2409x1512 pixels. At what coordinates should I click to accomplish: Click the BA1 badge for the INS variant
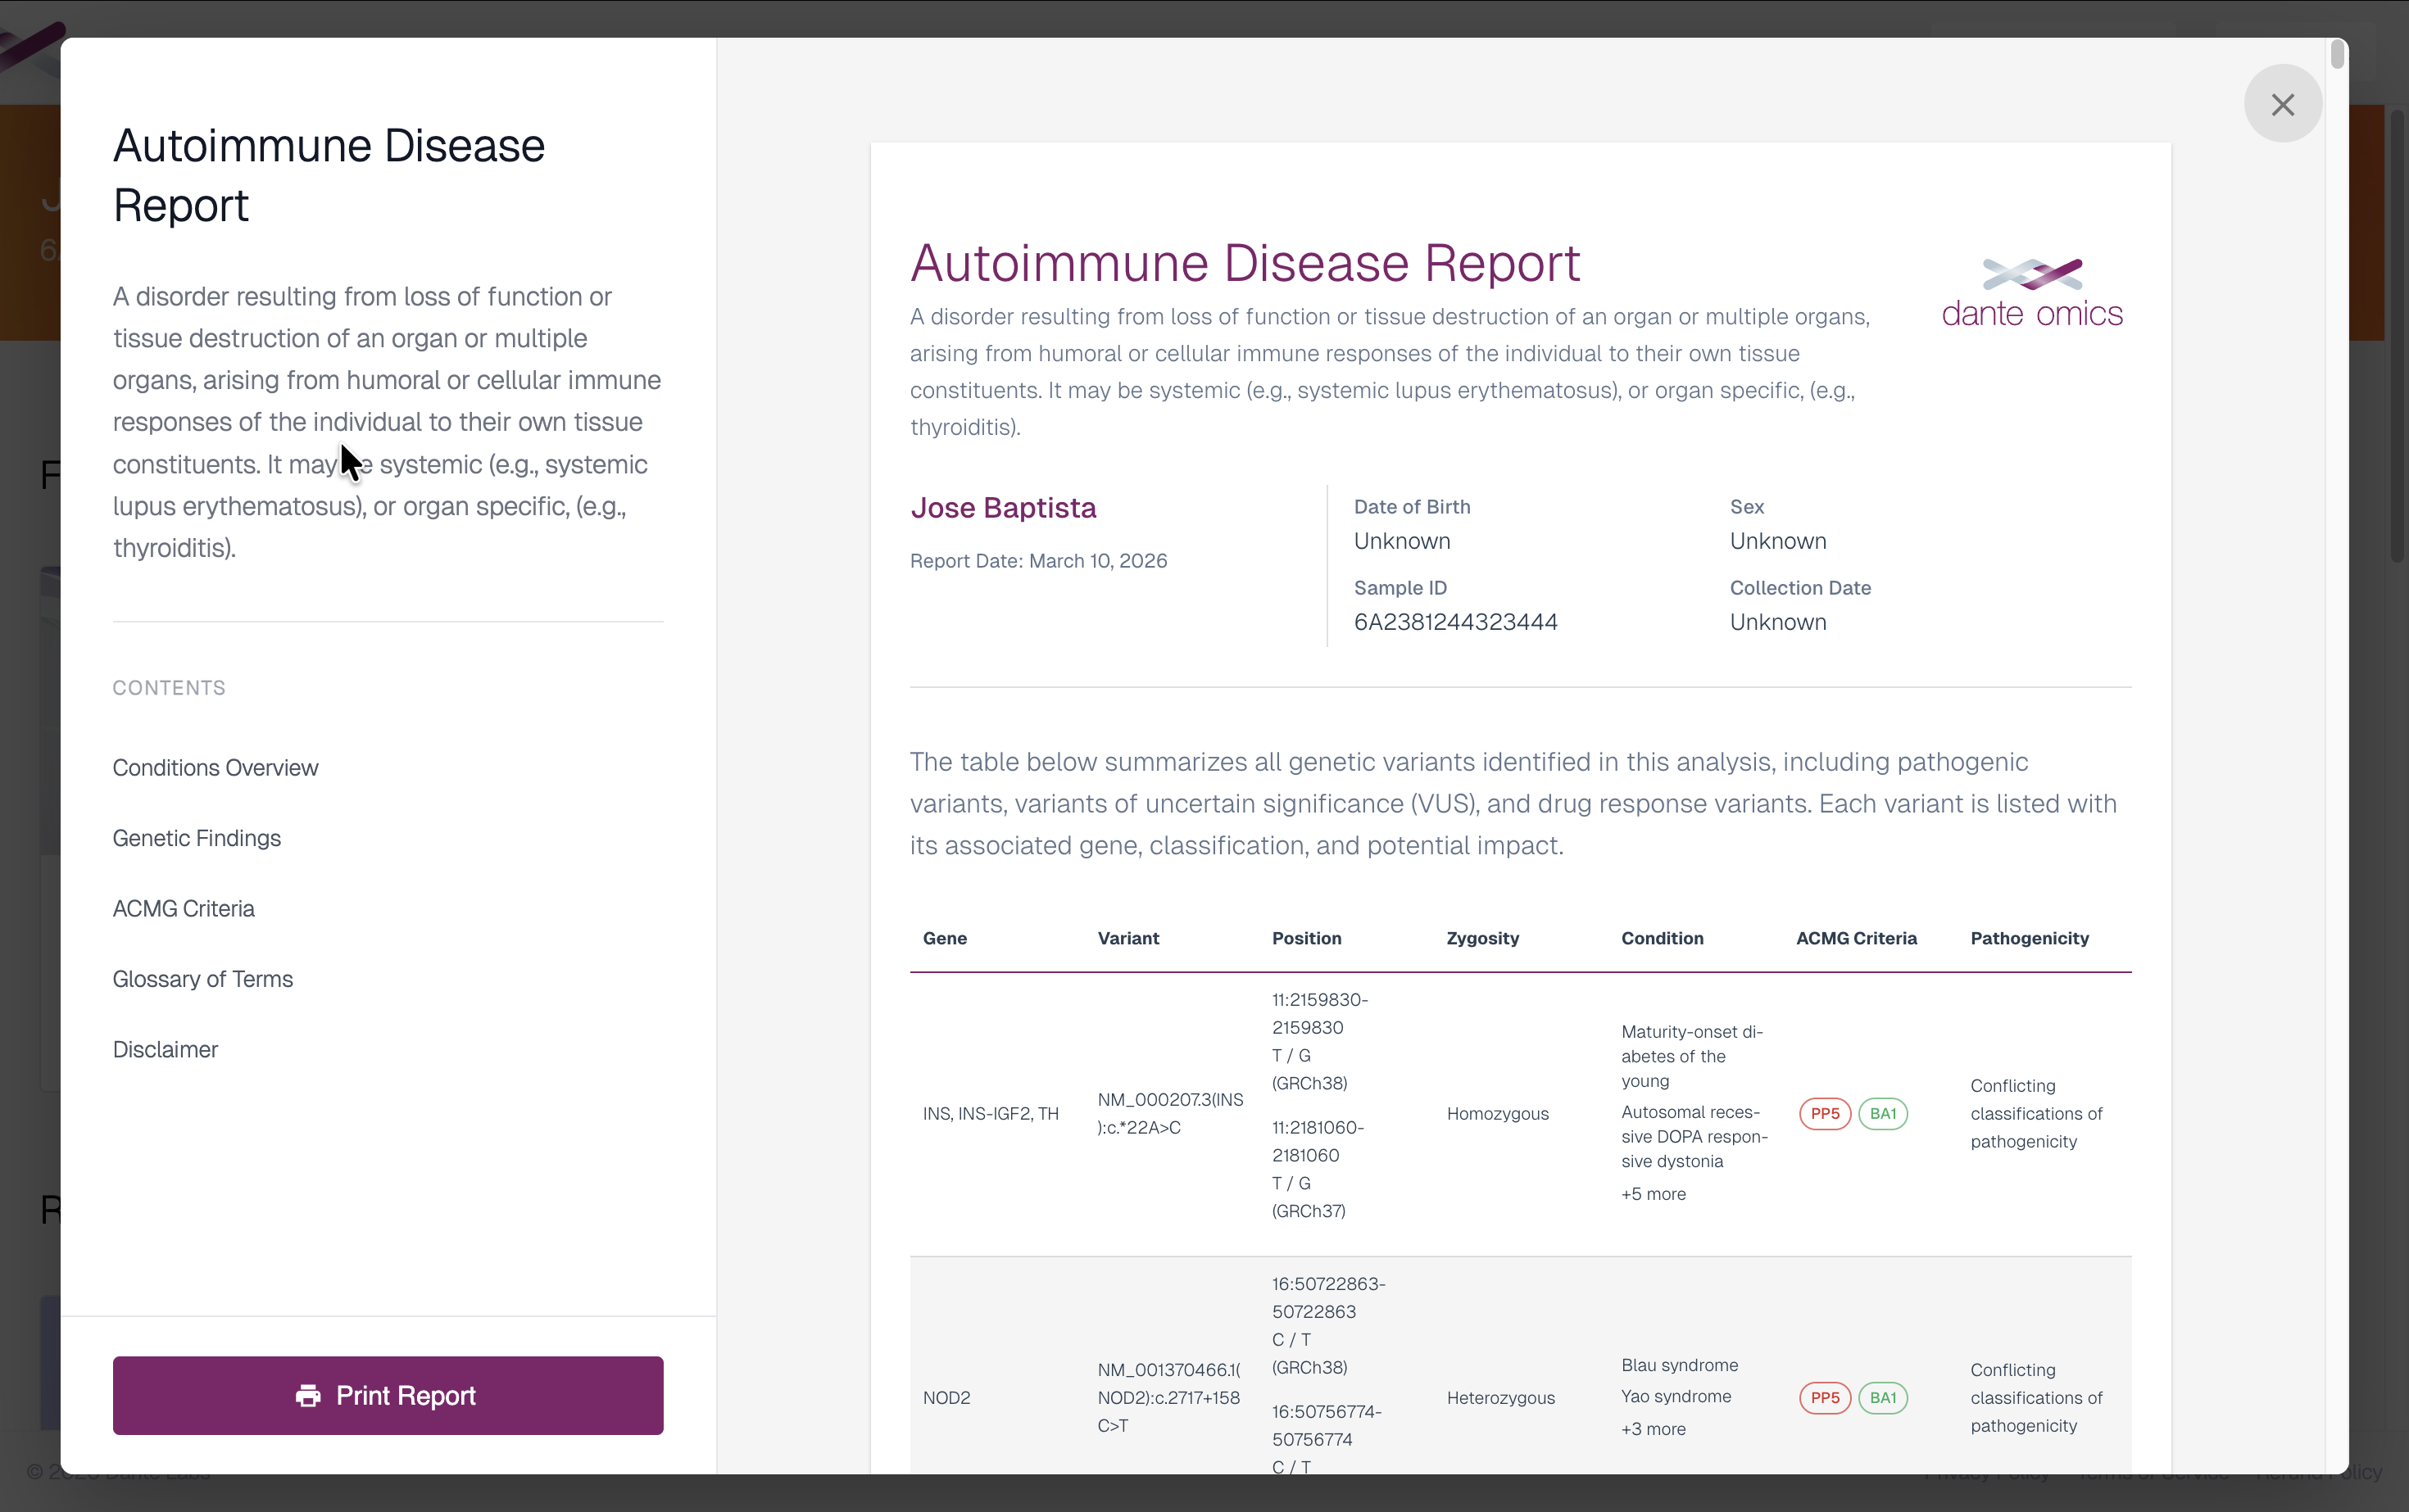tap(1883, 1113)
